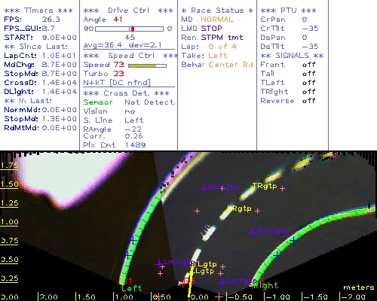
Task: Click the Race Status panel header
Action: pos(217,11)
